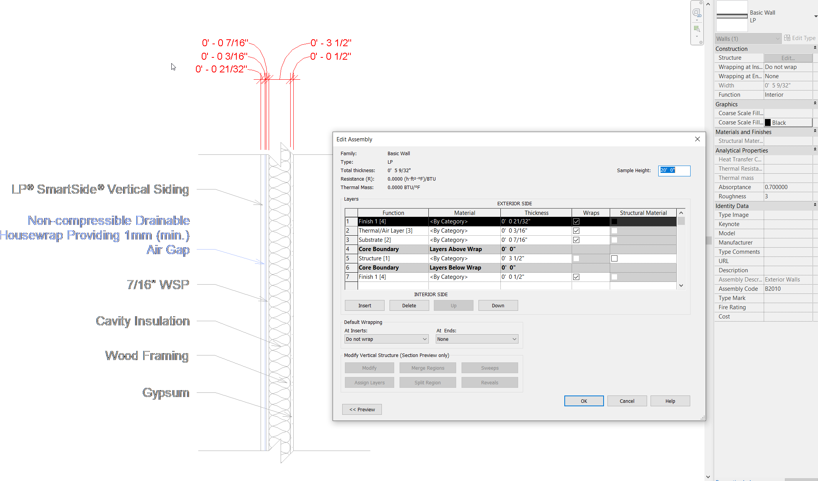
Task: Open the Walls (1) filter dropdown
Action: click(x=748, y=39)
